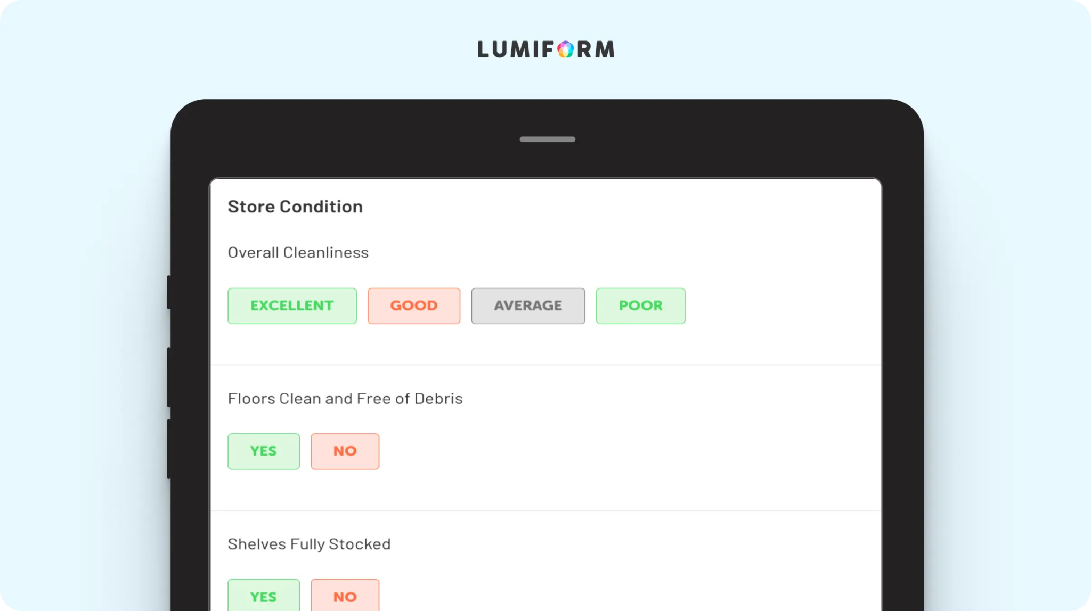Select YES under Shelves Fully Stocked

click(x=264, y=596)
